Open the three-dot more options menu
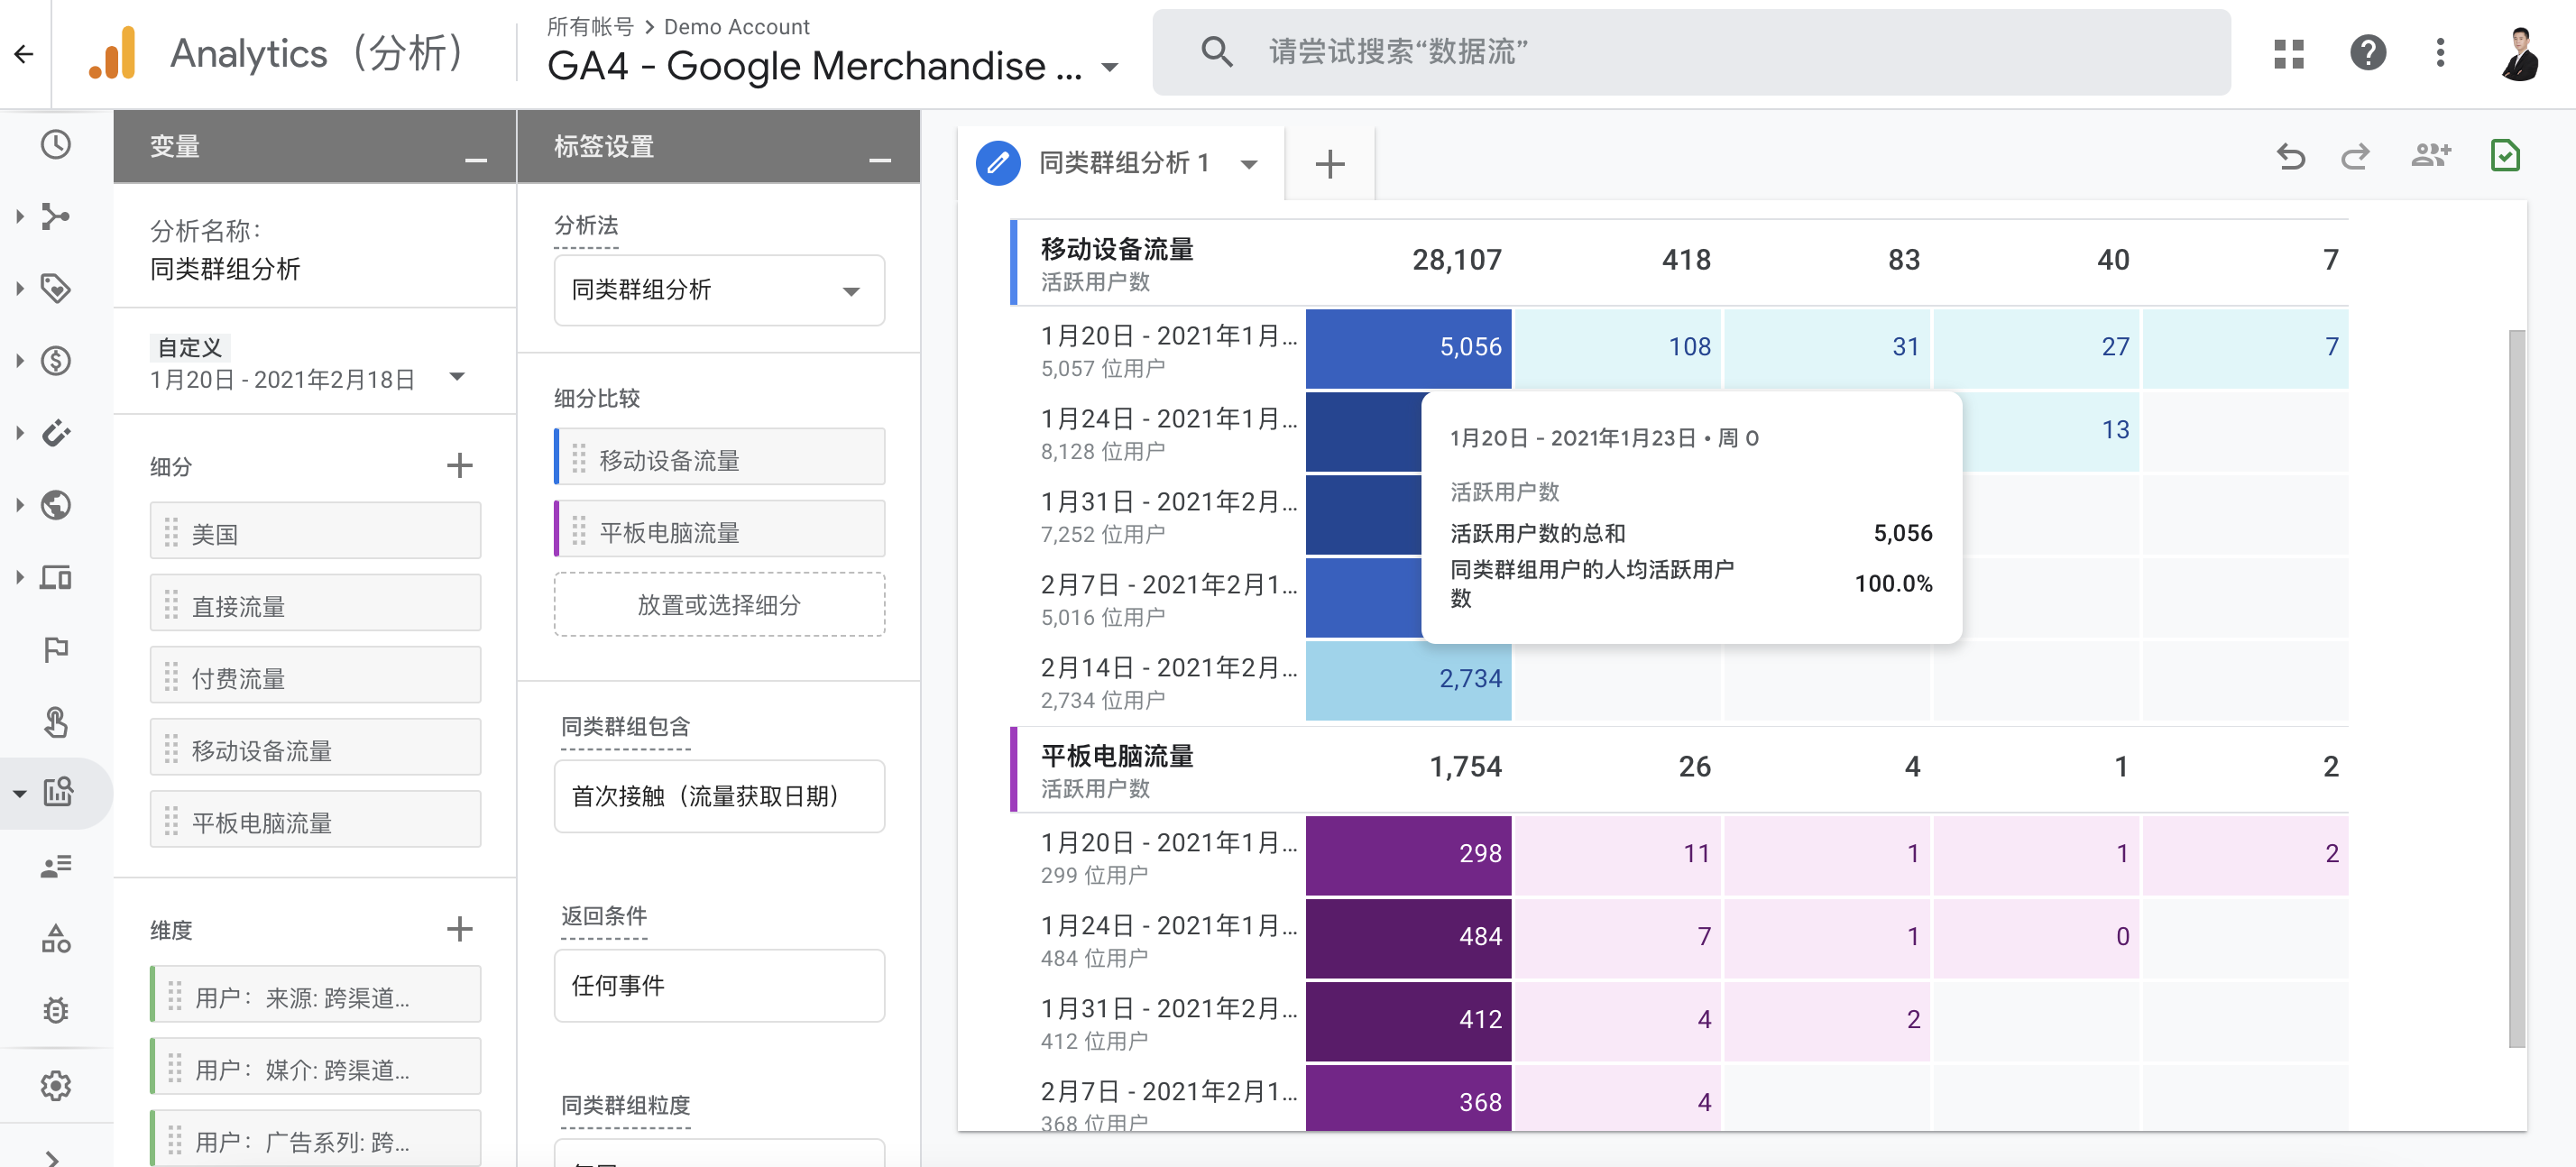This screenshot has height=1167, width=2576. 2440,53
